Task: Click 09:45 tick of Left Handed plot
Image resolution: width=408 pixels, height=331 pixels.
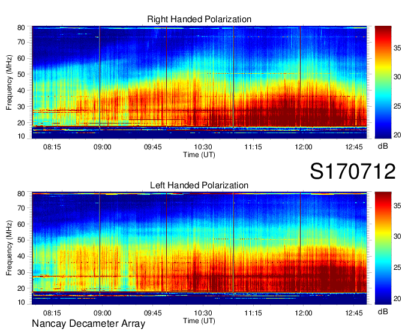Action: click(153, 313)
